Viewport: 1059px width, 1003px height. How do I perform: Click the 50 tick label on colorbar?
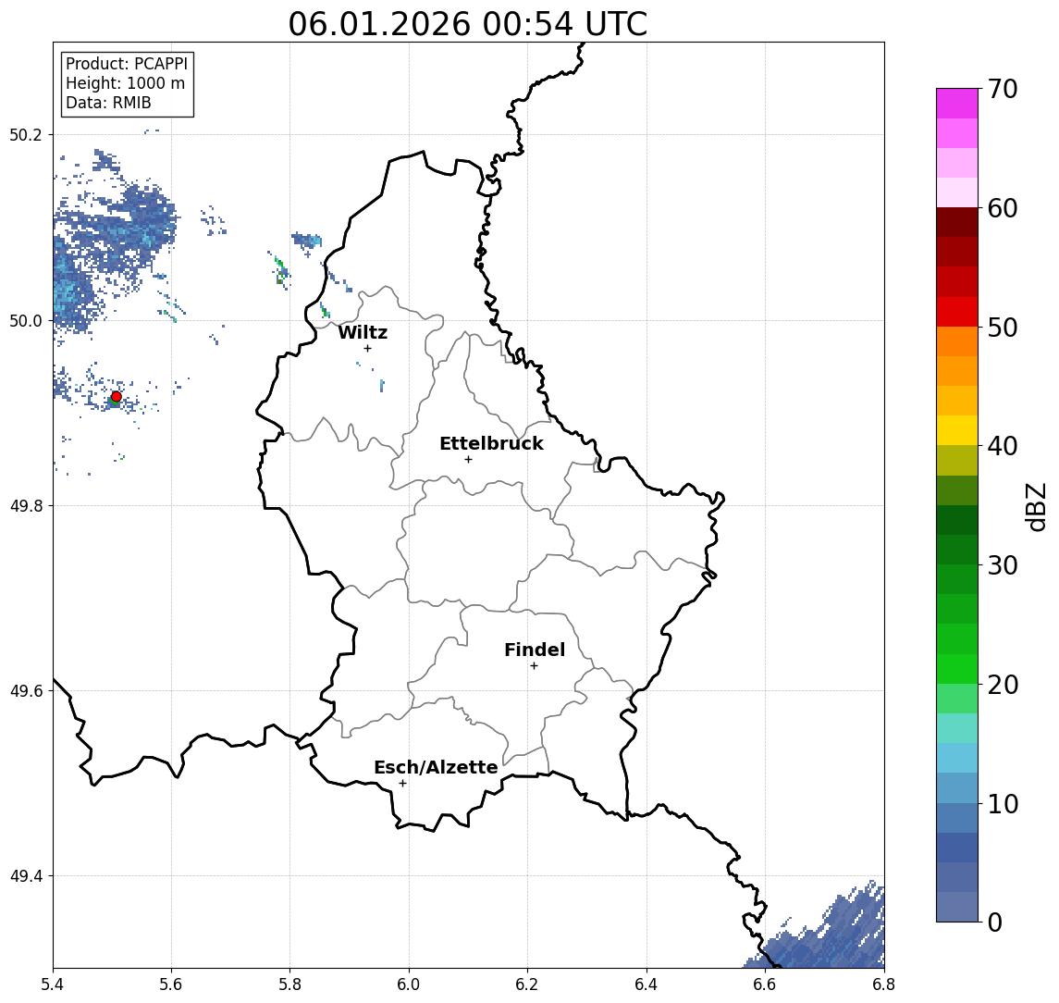[x=1003, y=328]
